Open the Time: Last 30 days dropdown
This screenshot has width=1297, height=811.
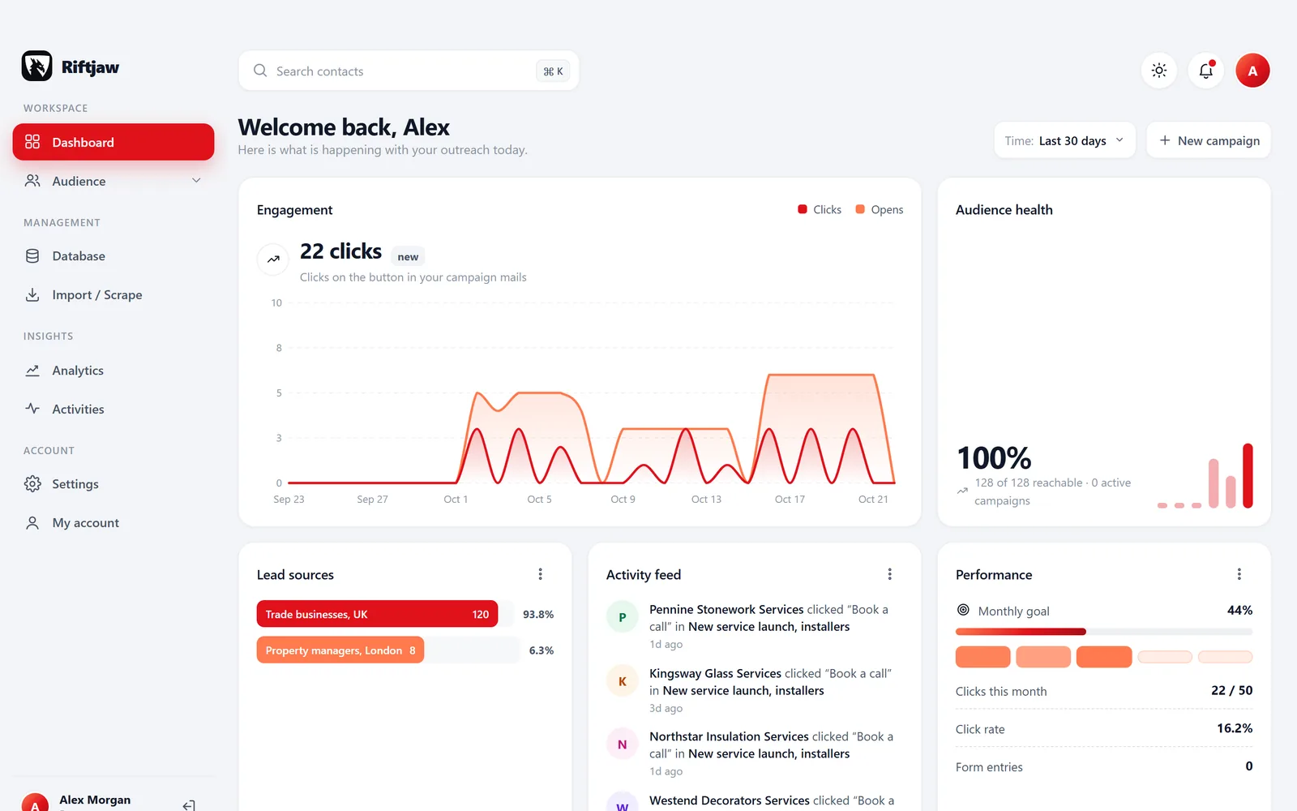tap(1064, 140)
